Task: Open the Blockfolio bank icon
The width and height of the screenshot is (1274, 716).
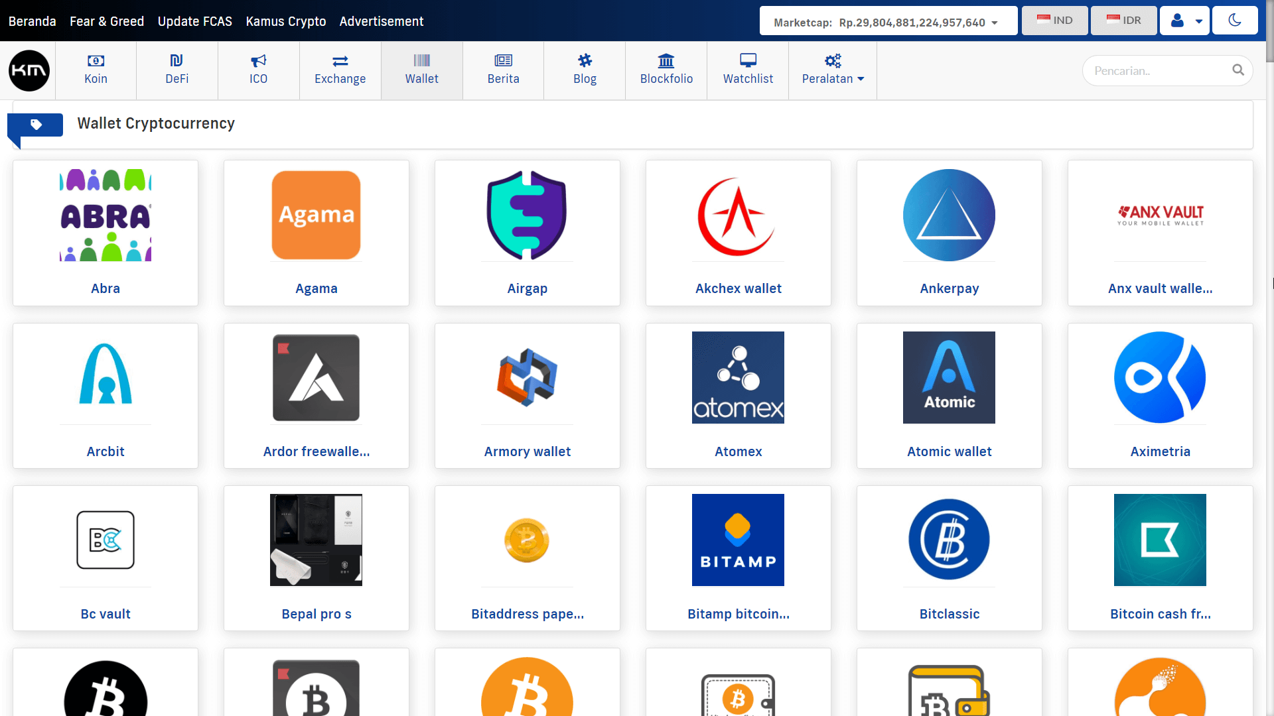Action: [x=666, y=60]
